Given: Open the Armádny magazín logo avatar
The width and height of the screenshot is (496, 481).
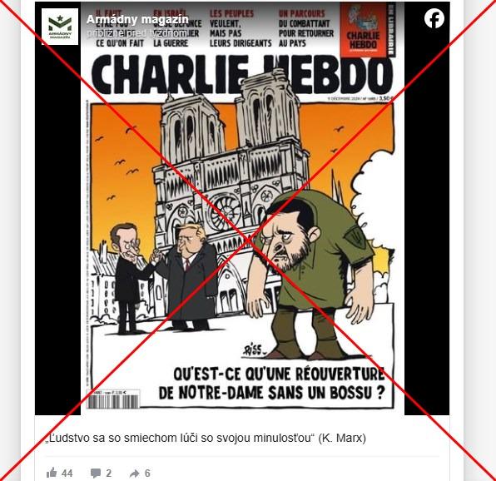Looking at the screenshot, I should 60,27.
